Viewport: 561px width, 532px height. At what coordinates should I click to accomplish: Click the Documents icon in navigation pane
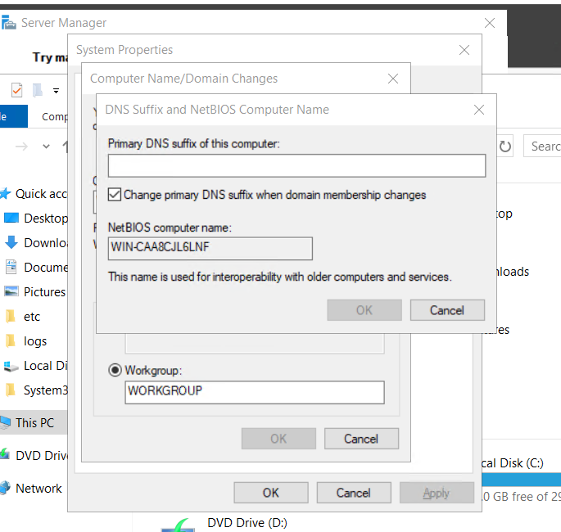(x=11, y=267)
